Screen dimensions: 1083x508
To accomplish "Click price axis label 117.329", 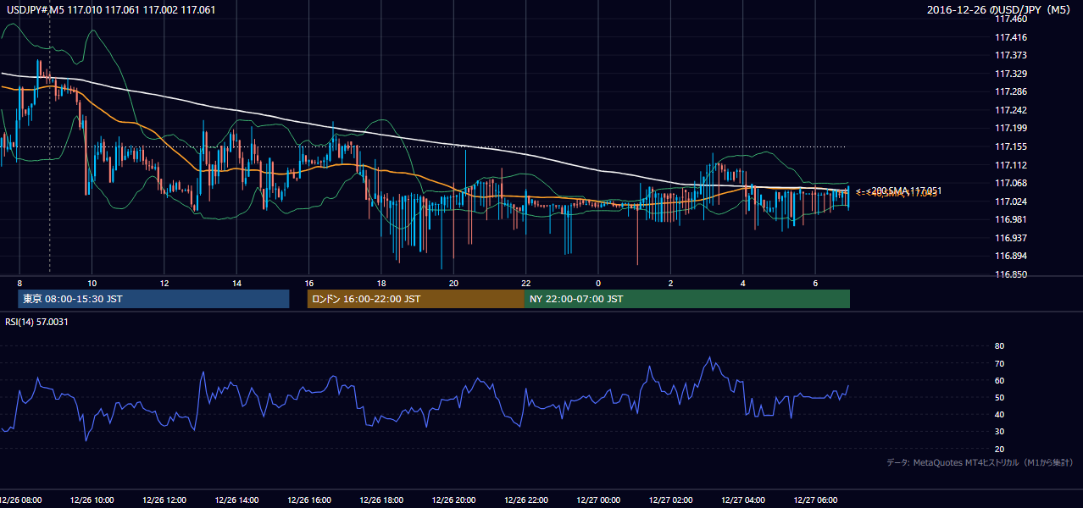I will (1011, 74).
